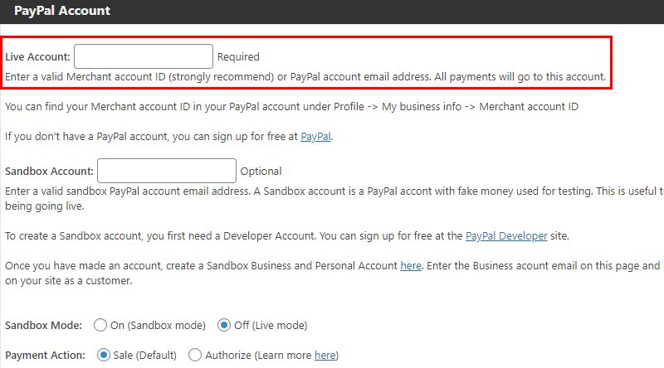Follow the 'here' link for Sandbox Business accounts
This screenshot has width=664, height=368.
click(411, 265)
